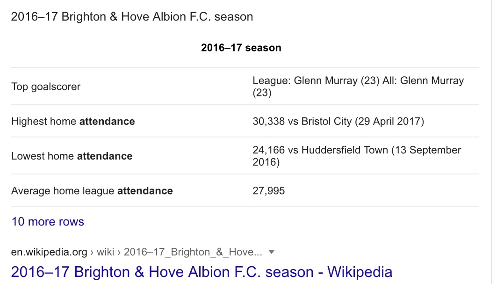Click the '2016–17_Brighton_&_Hove...' breadcrumb segment
504x284 pixels.
193,252
